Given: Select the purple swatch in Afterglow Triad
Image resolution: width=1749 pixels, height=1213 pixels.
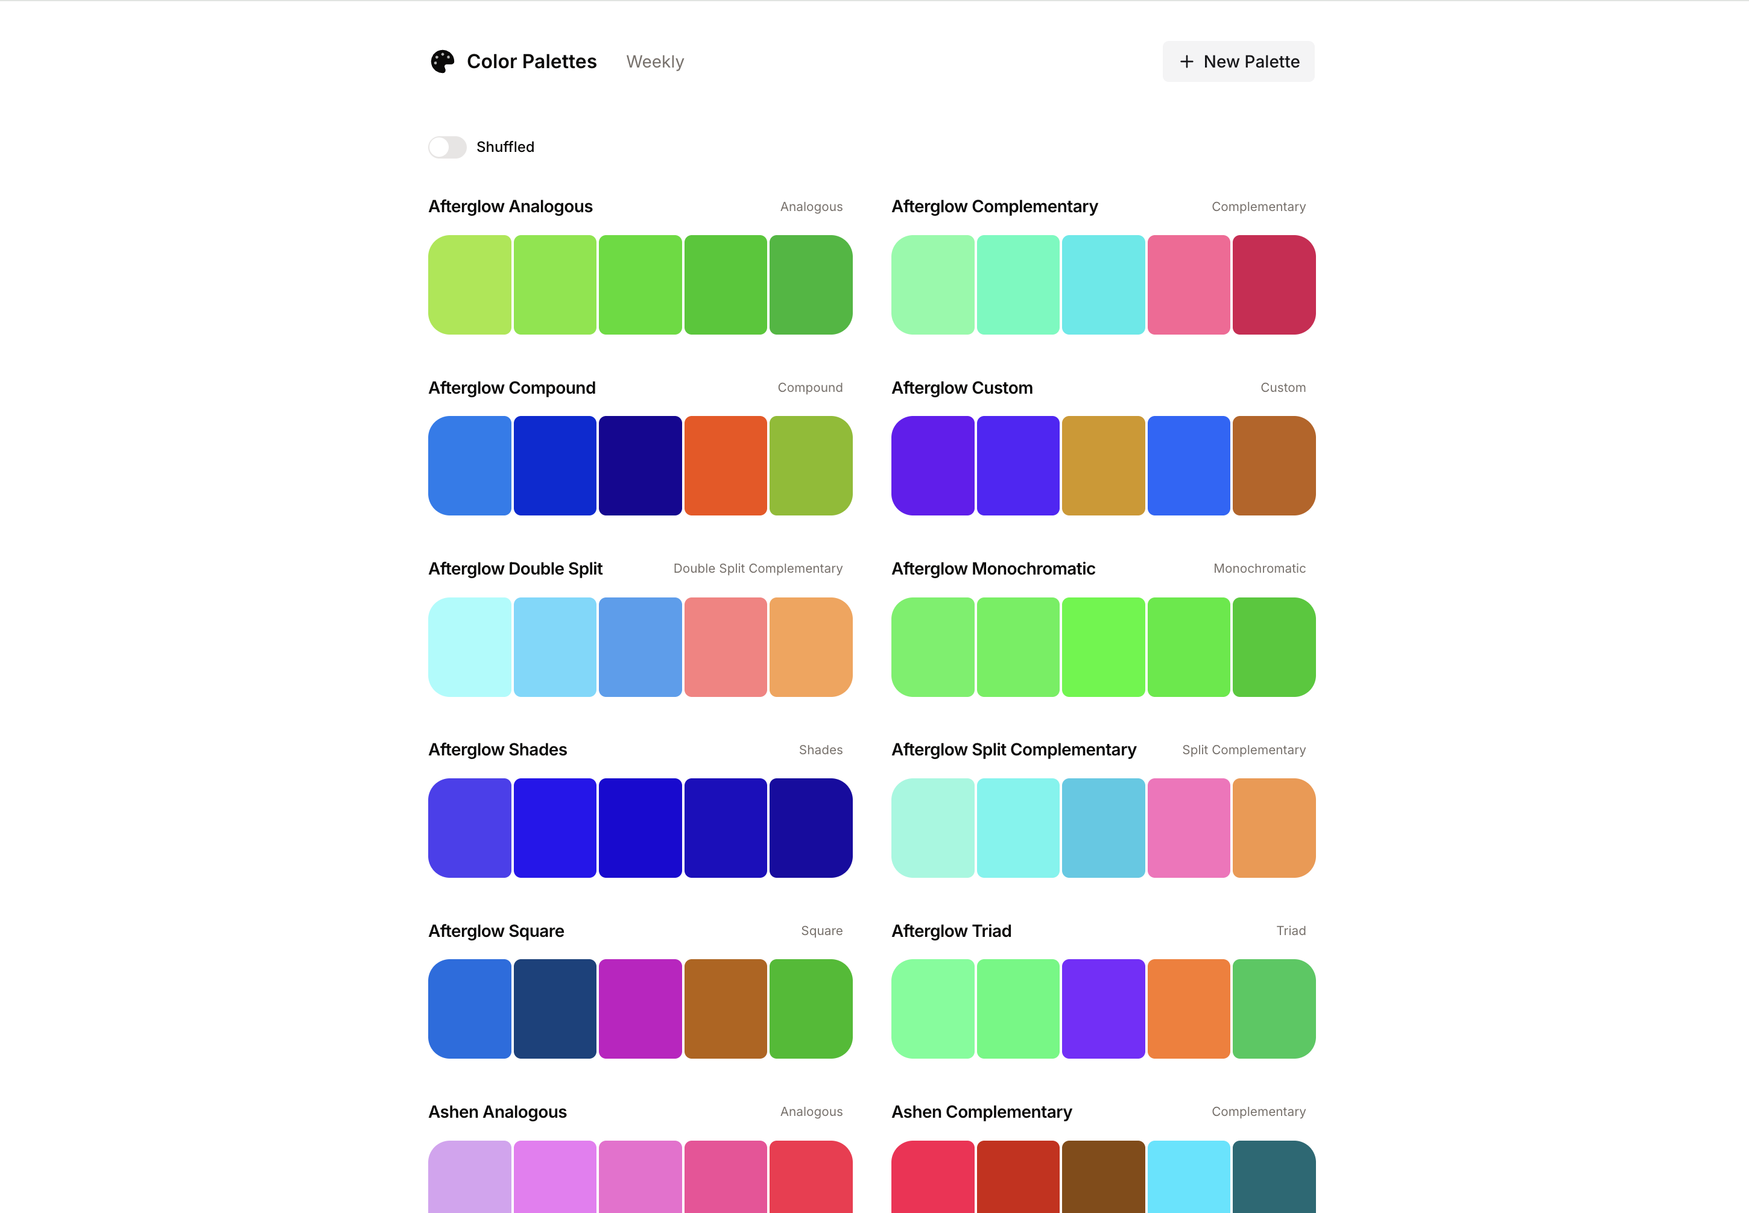Looking at the screenshot, I should (1103, 1009).
